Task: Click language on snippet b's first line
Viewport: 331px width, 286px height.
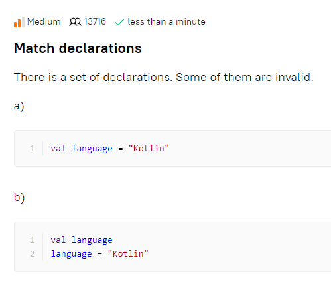Action: click(92, 240)
